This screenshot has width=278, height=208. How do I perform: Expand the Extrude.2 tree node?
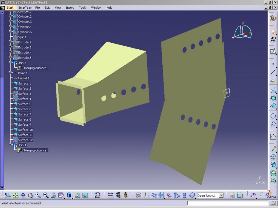tap(10, 42)
